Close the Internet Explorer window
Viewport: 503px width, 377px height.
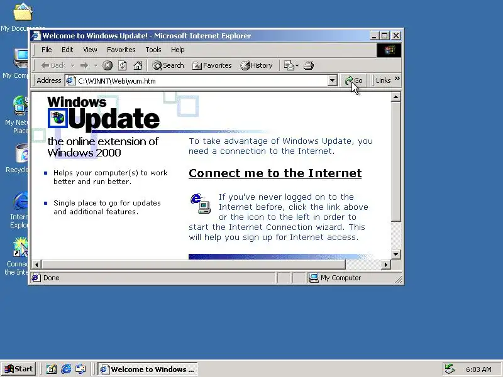(396, 36)
